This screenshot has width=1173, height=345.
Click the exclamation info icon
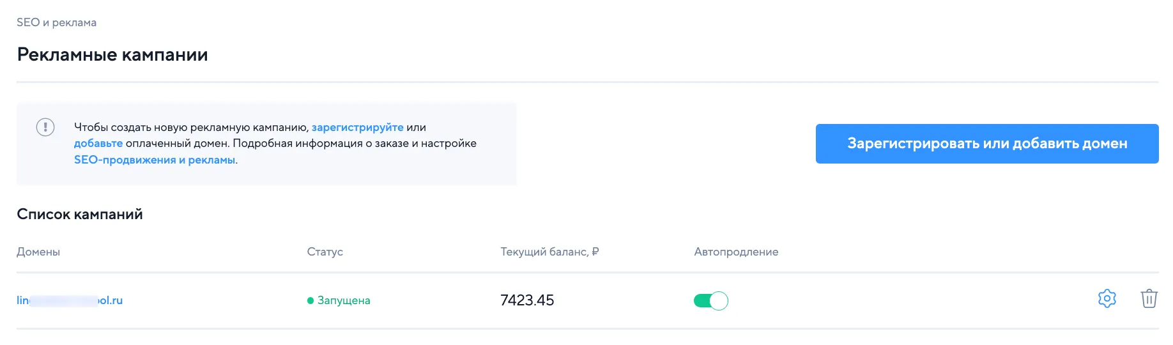pyautogui.click(x=45, y=127)
